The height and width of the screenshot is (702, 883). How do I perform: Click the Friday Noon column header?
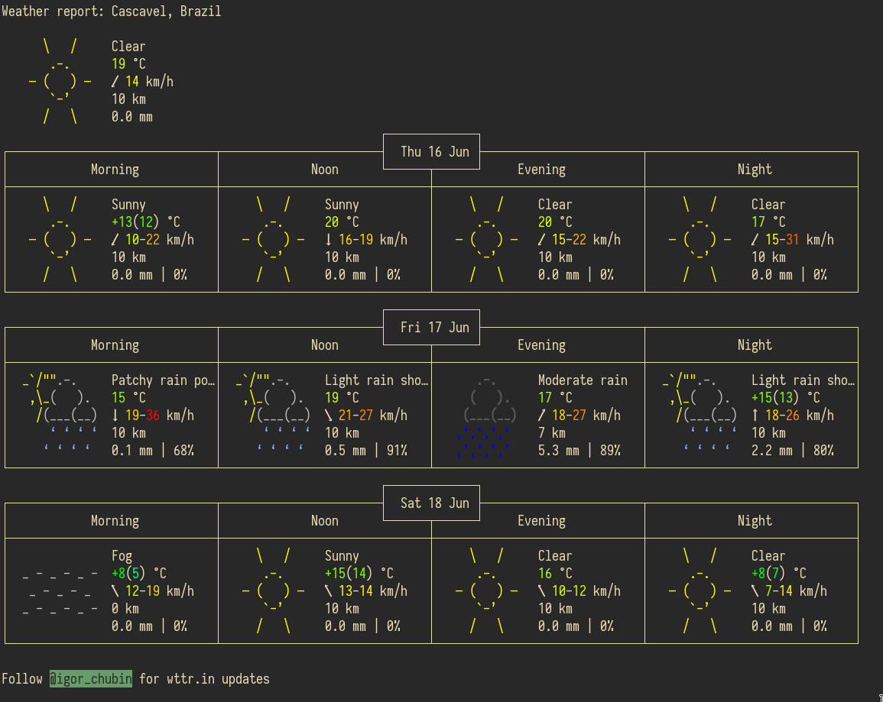point(325,345)
